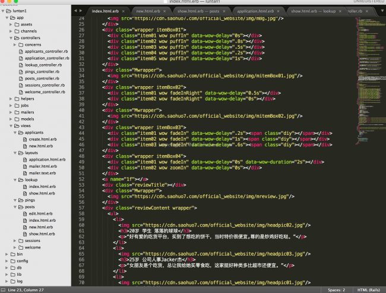Collapse the luntan1 root folder
This screenshot has height=293, width=386.
(4, 11)
